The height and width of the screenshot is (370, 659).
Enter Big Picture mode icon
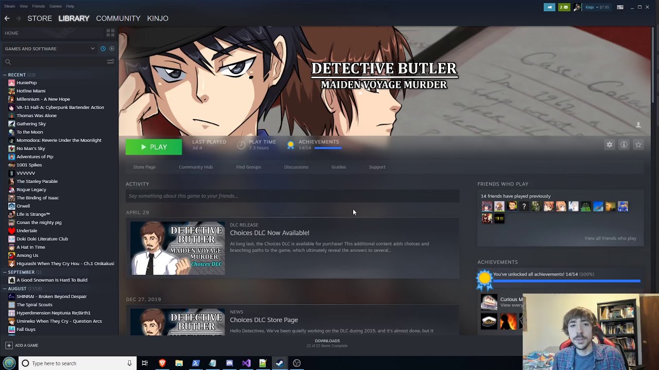click(620, 7)
